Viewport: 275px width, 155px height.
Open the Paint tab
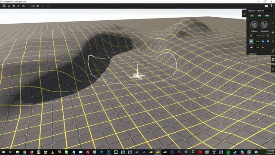[273, 23]
